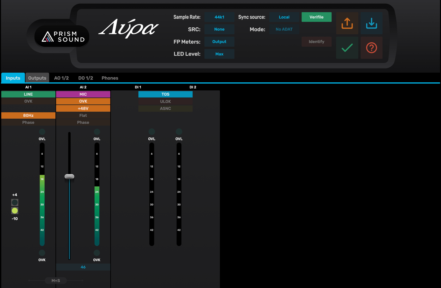441x288 pixels.
Task: Click the AI 2 gain value 46 field
Action: [83, 267]
